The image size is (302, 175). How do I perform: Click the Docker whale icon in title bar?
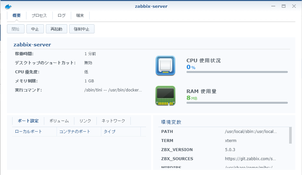(8, 7)
